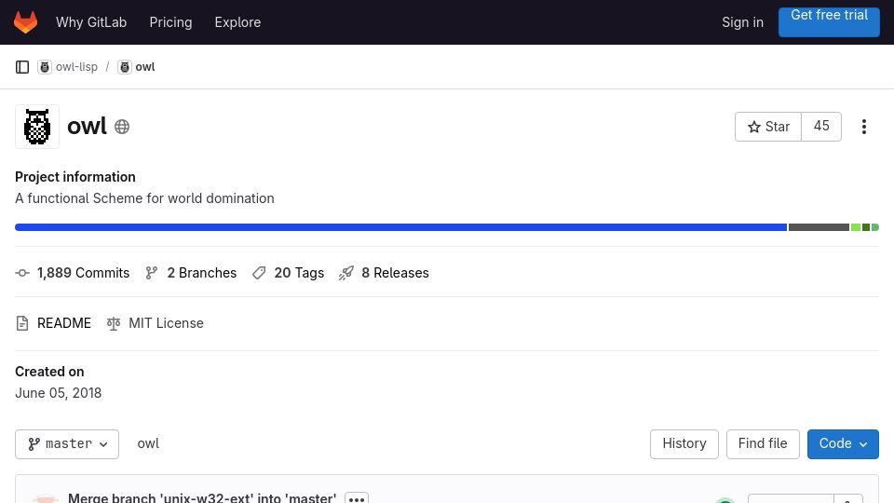
Task: View 1,889 Commits list
Action: (83, 273)
